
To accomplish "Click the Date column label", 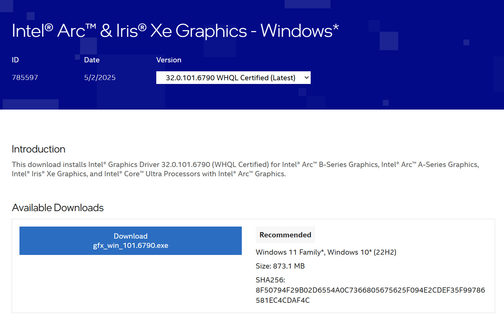I will point(92,60).
